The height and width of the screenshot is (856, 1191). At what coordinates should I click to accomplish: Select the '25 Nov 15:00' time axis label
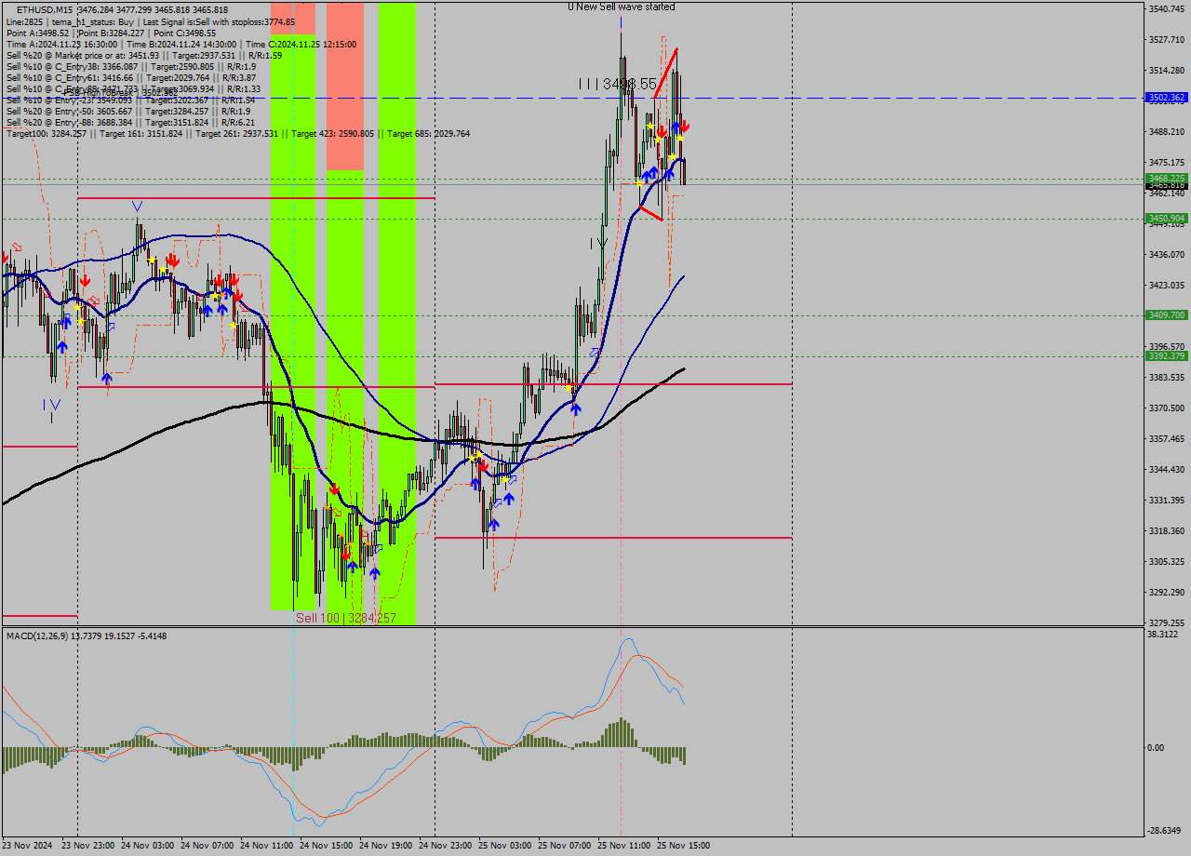click(x=683, y=845)
